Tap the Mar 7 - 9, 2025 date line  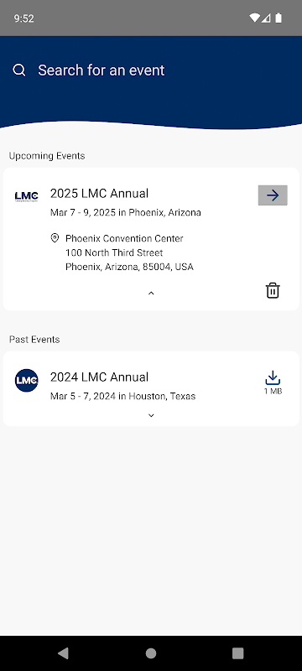[126, 212]
